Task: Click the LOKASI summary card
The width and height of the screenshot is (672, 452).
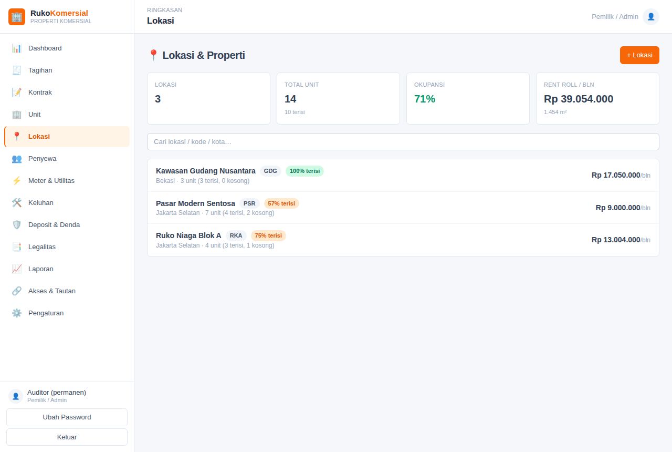Action: point(208,98)
